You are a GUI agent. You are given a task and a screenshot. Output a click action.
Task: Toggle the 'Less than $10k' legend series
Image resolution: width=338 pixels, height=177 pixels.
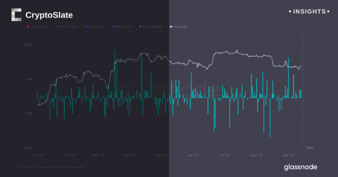37,27
